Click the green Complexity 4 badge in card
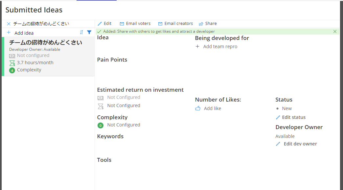The image size is (343, 190). point(12,70)
